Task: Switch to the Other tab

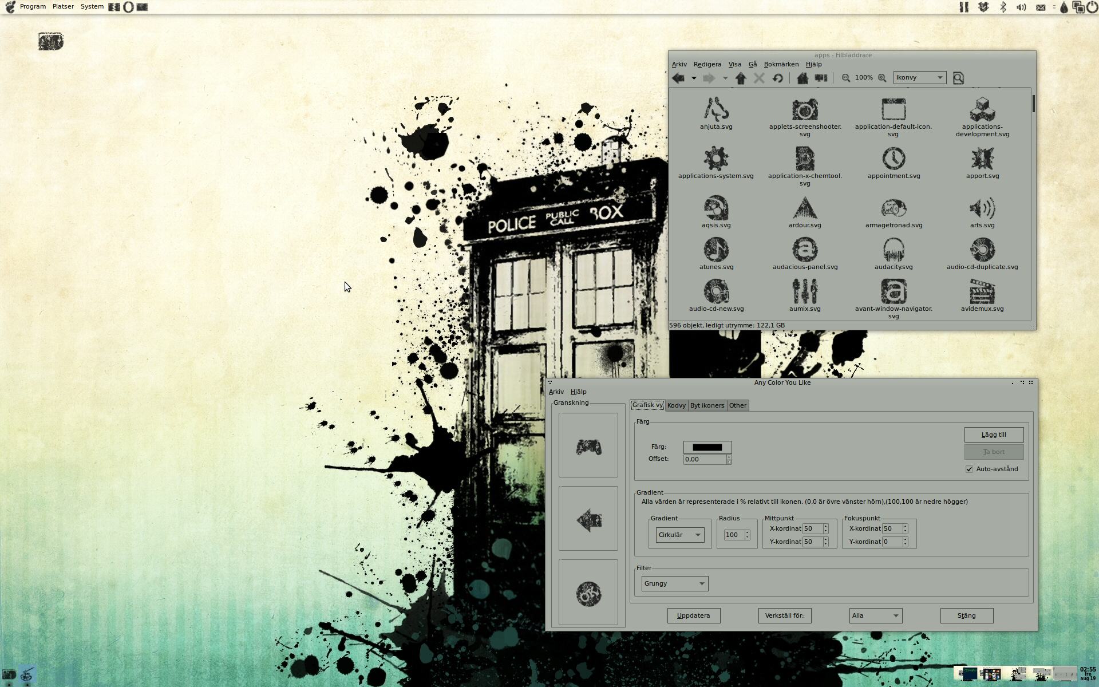Action: (x=737, y=405)
